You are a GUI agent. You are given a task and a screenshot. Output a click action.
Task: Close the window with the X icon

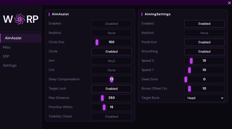click(x=229, y=3)
